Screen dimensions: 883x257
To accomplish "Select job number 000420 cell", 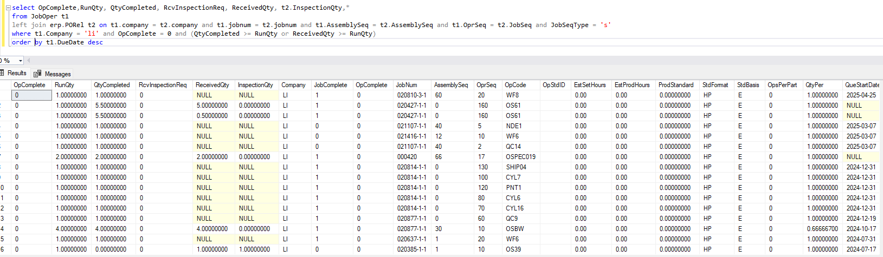I will point(412,157).
